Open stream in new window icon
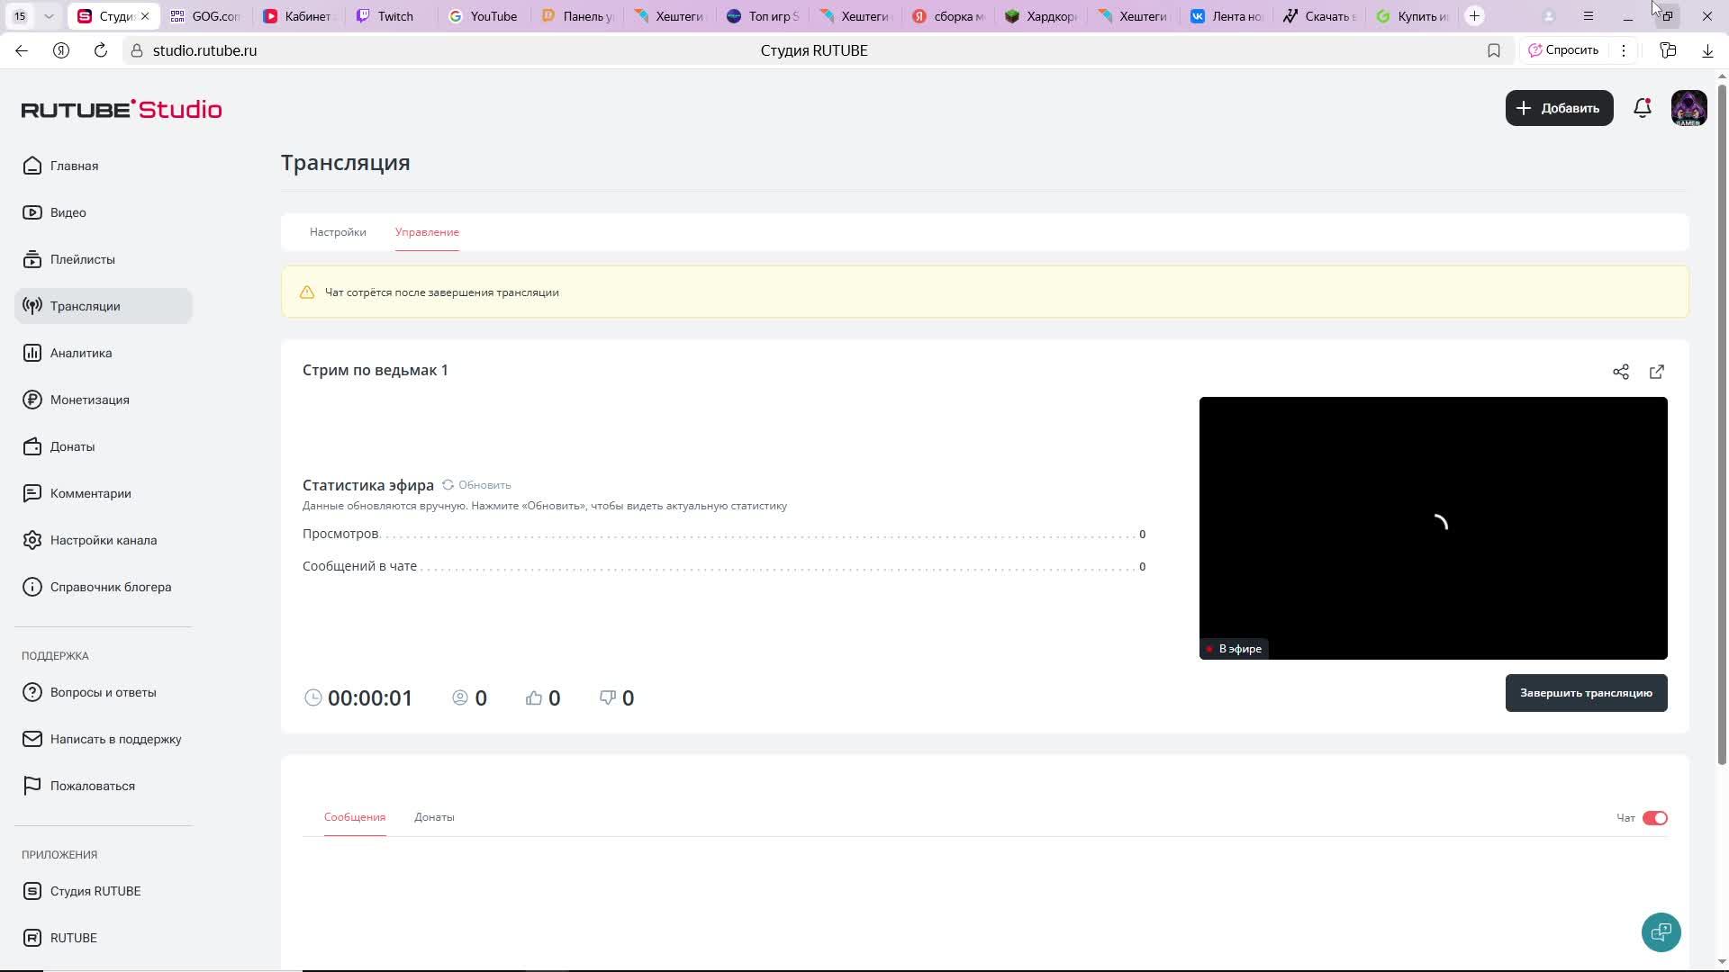 point(1657,372)
